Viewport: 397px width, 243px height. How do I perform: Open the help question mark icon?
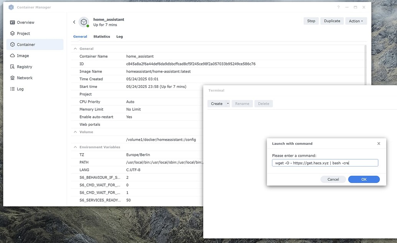pos(338,7)
